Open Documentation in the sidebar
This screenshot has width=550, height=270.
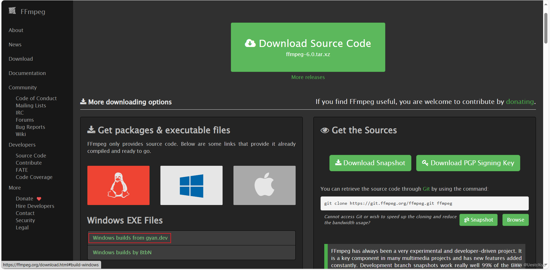(x=27, y=73)
